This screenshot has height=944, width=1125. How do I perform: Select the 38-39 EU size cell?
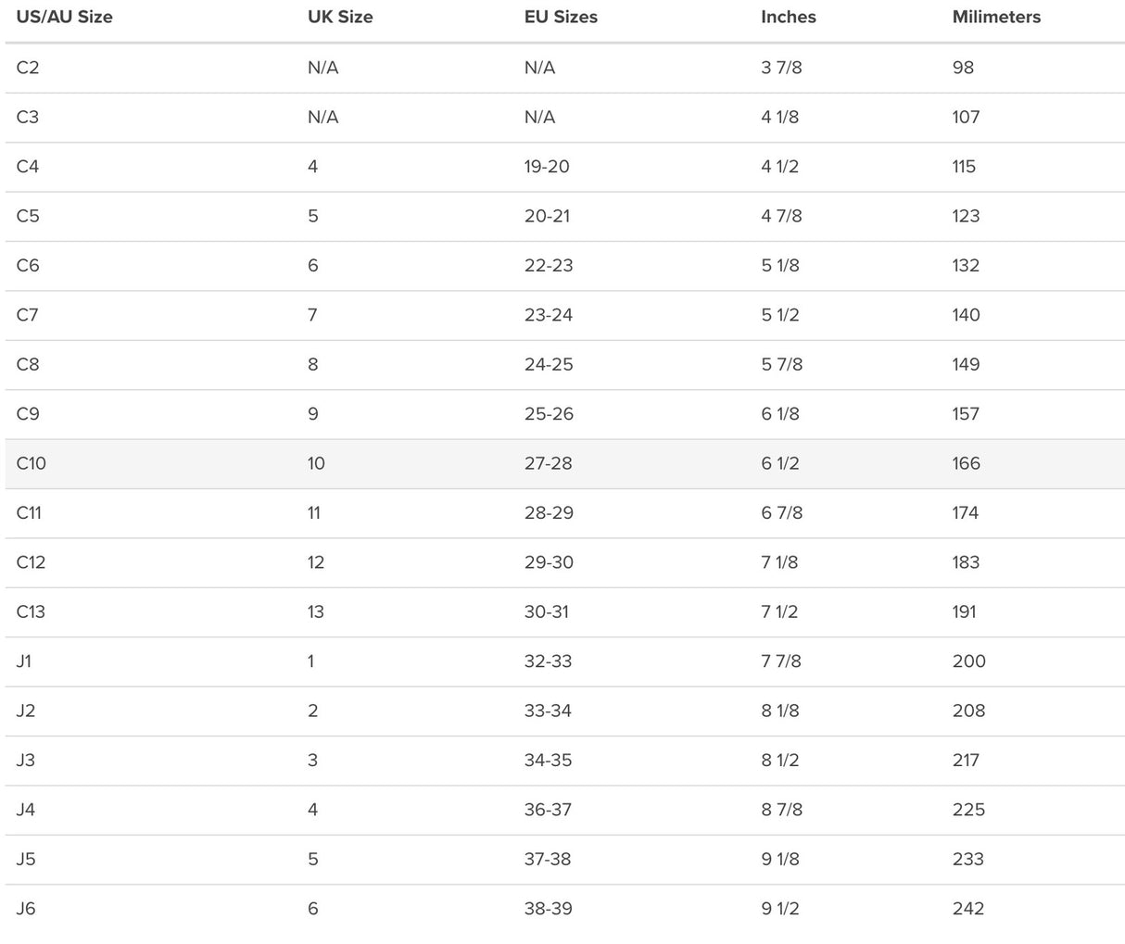pyautogui.click(x=548, y=909)
